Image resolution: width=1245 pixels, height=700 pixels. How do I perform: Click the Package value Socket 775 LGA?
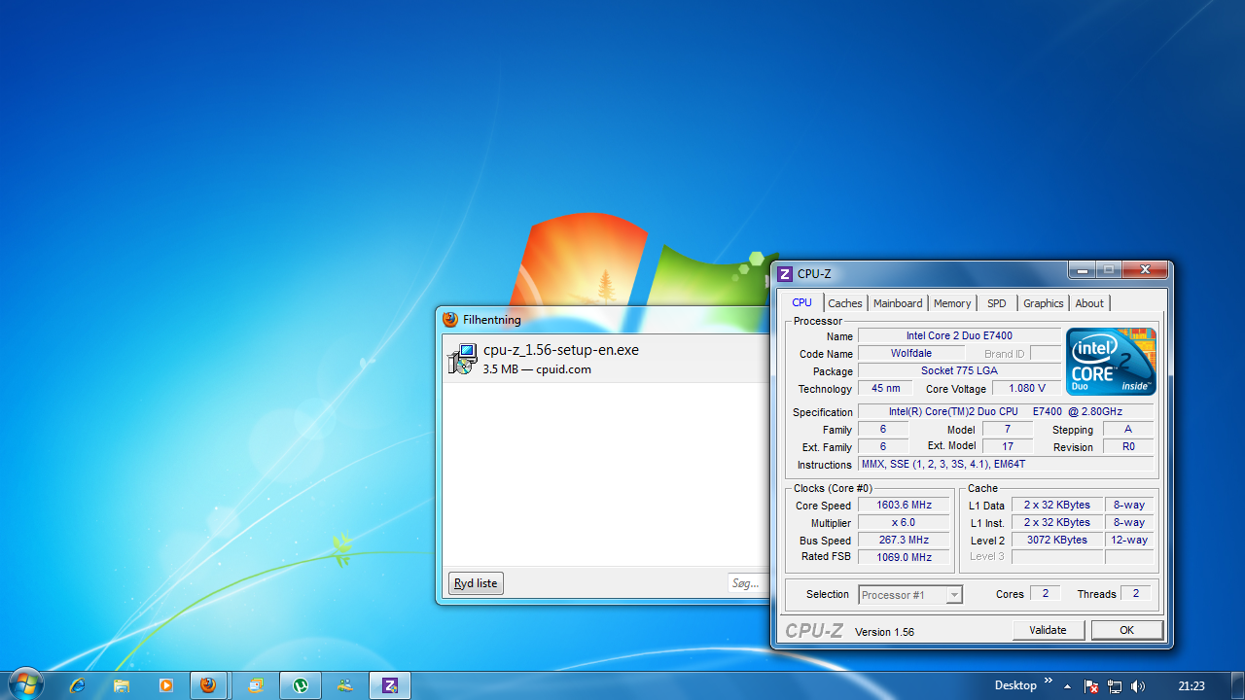959,371
